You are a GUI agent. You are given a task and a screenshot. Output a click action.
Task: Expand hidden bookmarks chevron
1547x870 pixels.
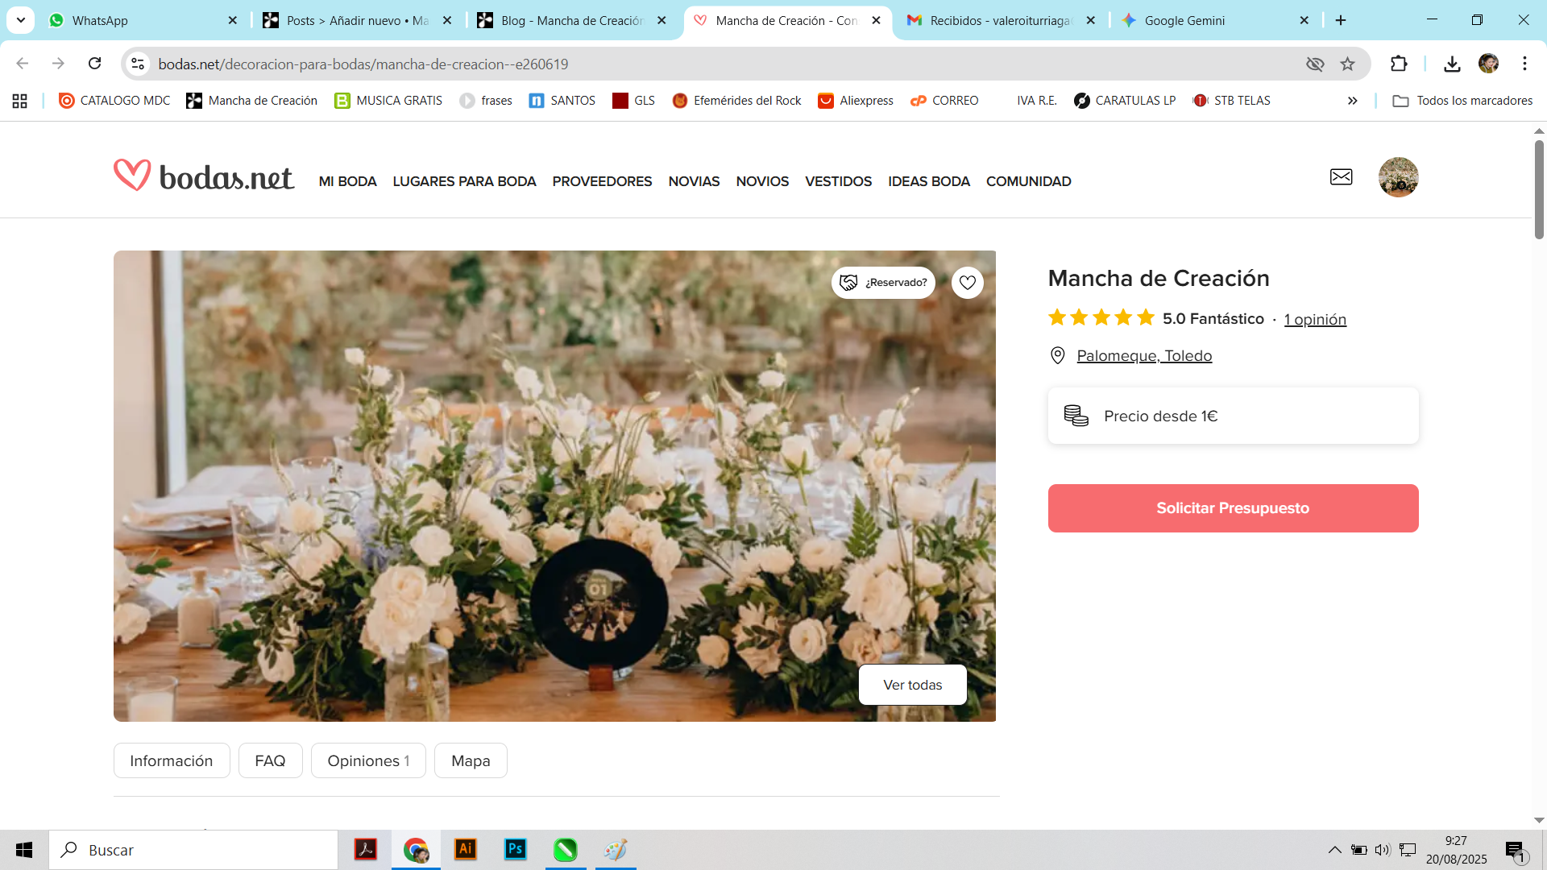[1352, 101]
